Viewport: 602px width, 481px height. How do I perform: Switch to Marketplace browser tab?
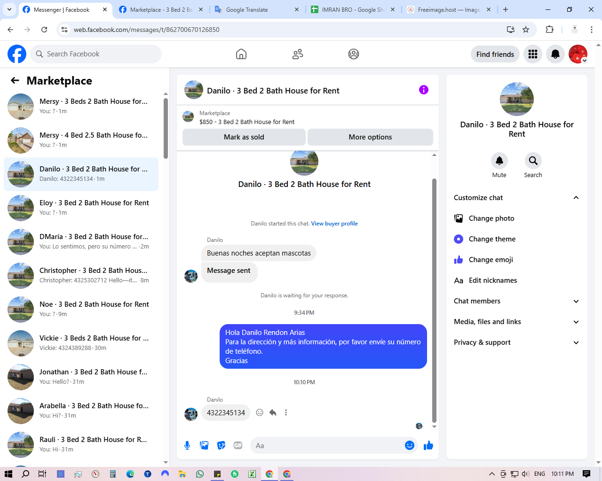[x=161, y=9]
